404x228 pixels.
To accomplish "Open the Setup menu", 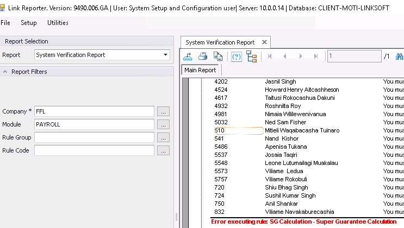I will tap(29, 23).
